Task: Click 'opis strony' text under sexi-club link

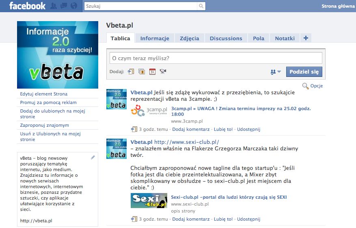Action: click(x=183, y=211)
